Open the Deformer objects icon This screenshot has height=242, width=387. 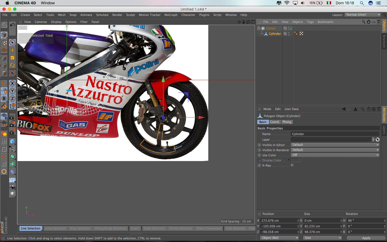point(12,172)
